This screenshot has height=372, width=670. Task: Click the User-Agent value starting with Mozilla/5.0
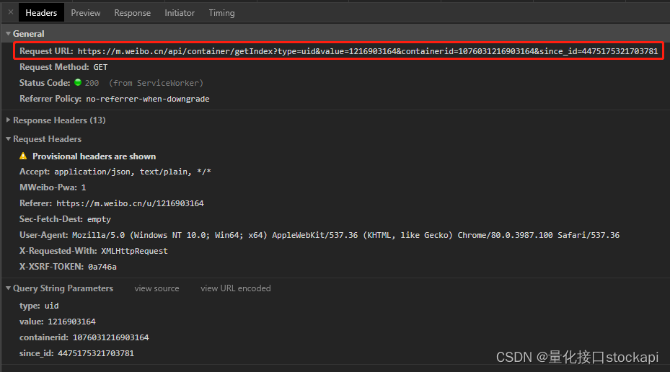[345, 235]
